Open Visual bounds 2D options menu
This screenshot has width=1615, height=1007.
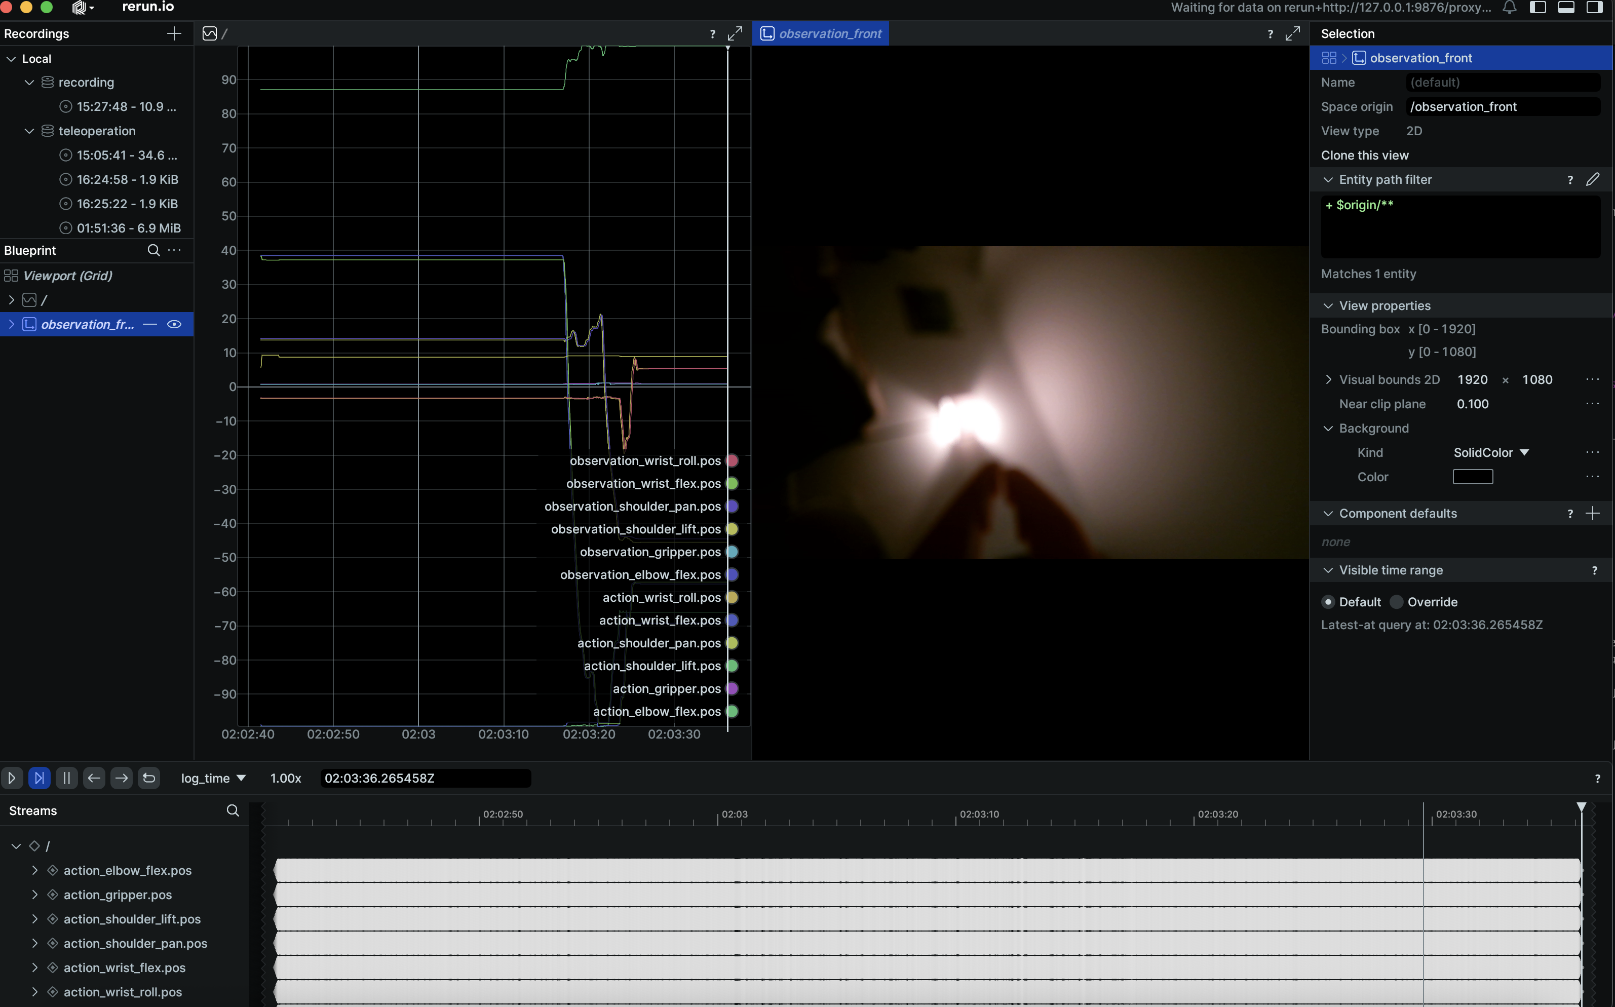pos(1592,379)
